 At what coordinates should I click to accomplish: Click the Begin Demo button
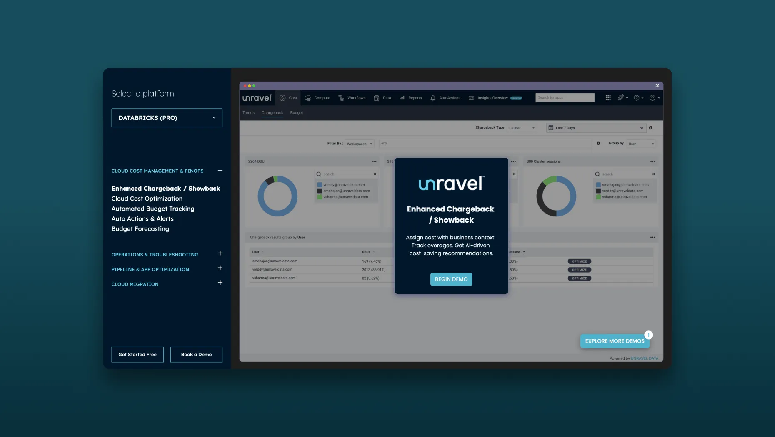(451, 279)
